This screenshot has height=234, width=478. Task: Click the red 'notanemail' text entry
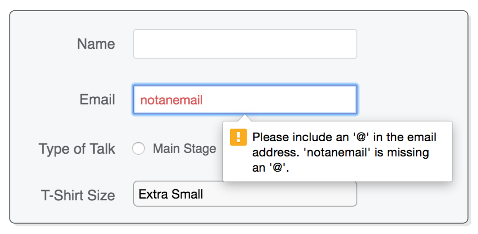click(172, 100)
